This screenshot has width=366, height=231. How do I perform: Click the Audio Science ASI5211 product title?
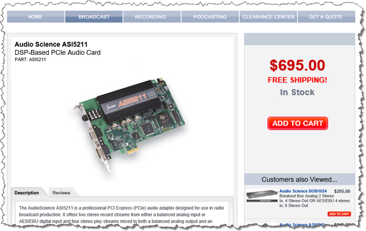pos(51,44)
